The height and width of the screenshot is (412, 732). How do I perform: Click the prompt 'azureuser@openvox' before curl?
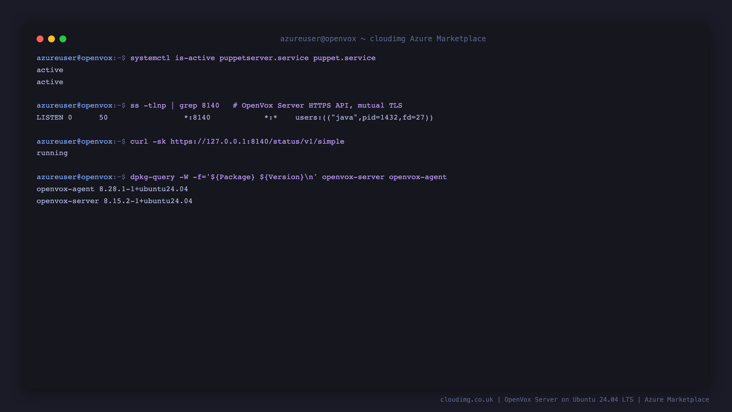74,141
